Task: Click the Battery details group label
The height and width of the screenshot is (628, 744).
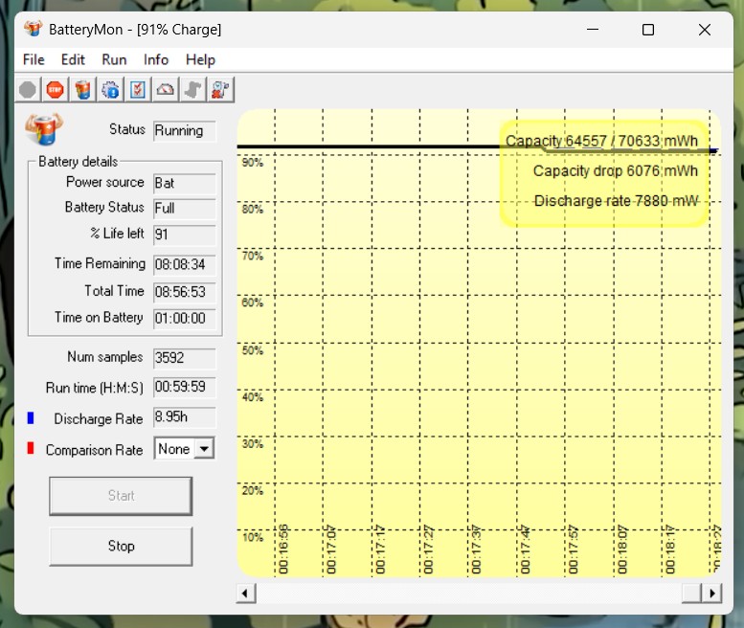Action: click(x=79, y=162)
